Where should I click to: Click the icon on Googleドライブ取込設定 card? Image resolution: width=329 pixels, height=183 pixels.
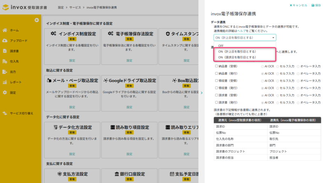tap(106, 80)
